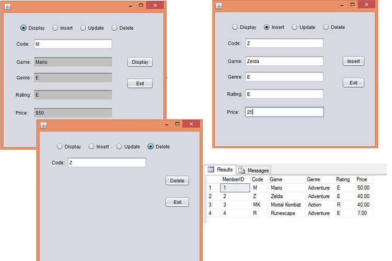Select the Delete radio button in the Delete window
Image resolution: width=392 pixels, height=261 pixels.
point(151,147)
